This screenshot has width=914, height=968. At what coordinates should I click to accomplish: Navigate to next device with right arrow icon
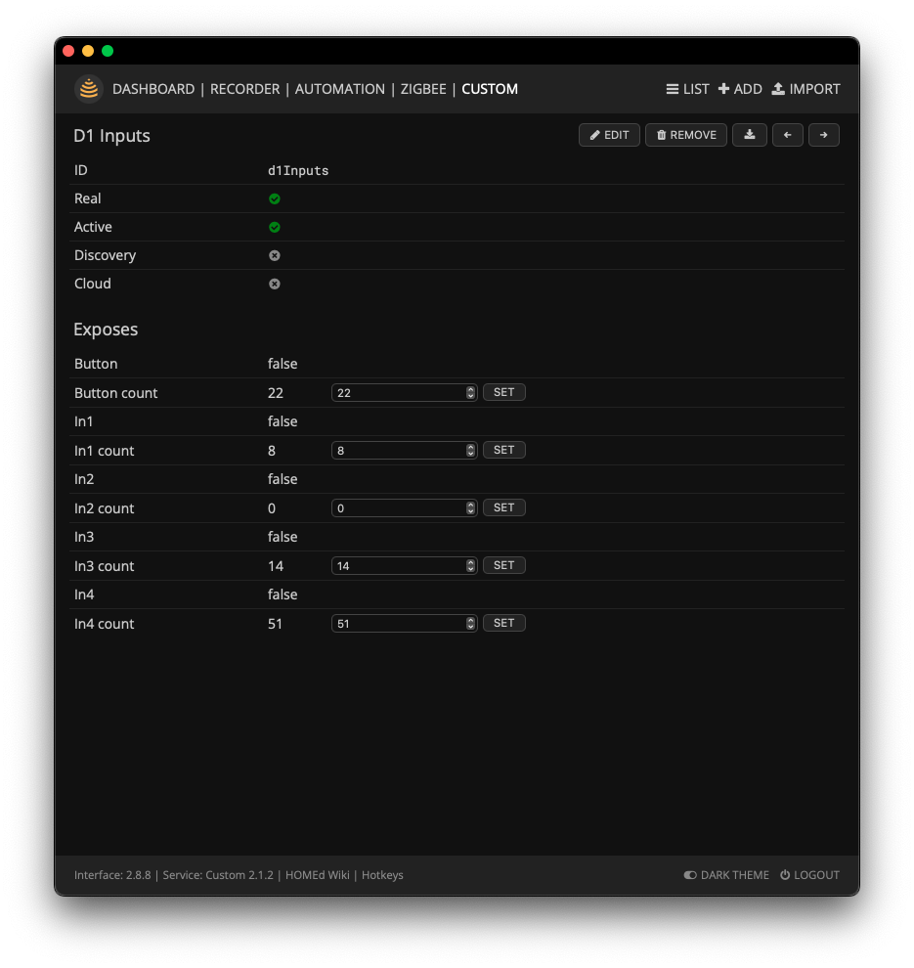pyautogui.click(x=824, y=135)
